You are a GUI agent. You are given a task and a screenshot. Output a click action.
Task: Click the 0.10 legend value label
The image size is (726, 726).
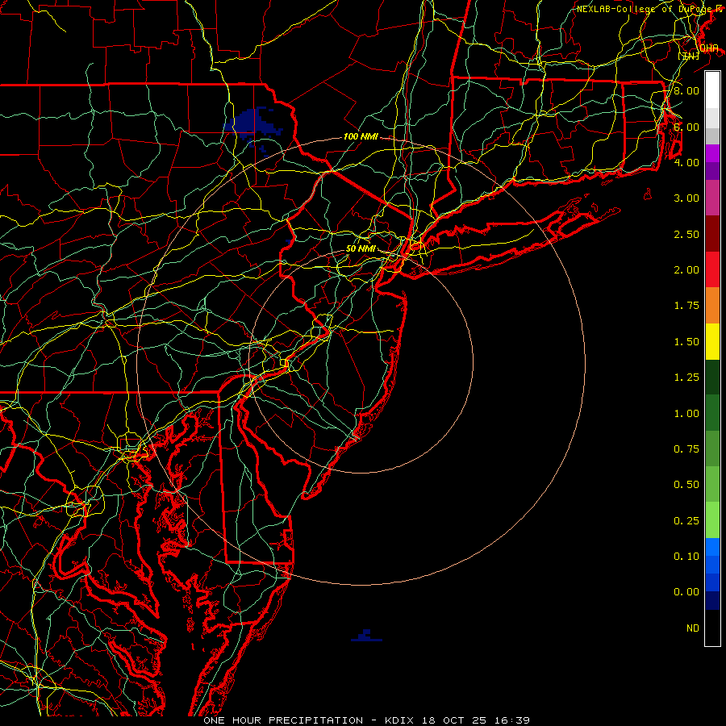click(x=686, y=557)
